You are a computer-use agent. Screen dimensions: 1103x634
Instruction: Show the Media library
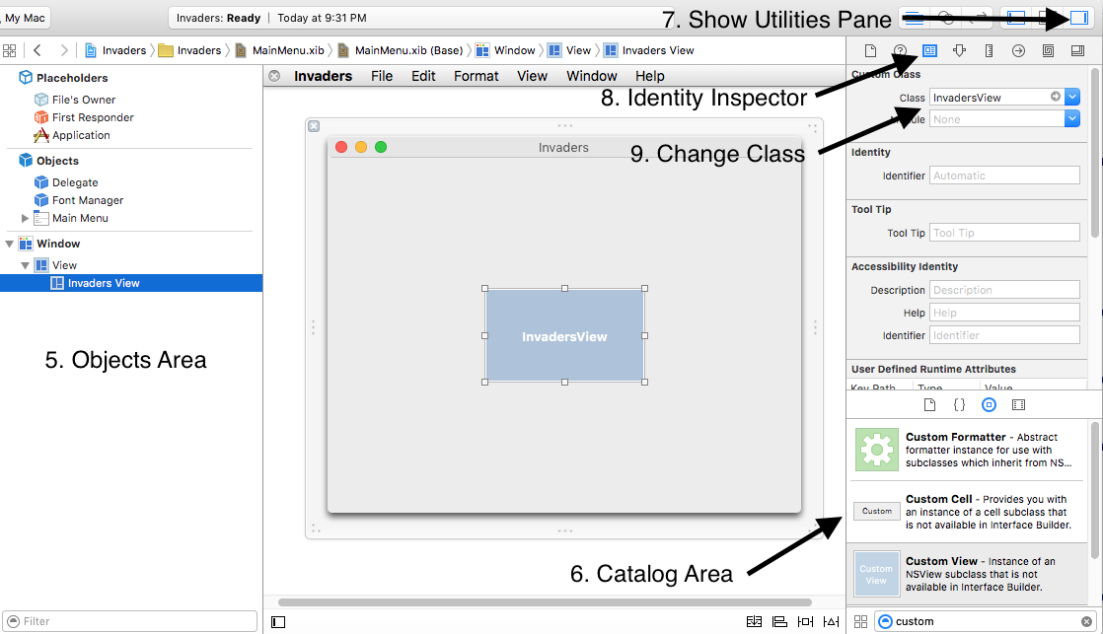[1018, 405]
